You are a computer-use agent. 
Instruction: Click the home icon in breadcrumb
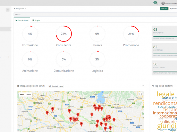pos(15,9)
